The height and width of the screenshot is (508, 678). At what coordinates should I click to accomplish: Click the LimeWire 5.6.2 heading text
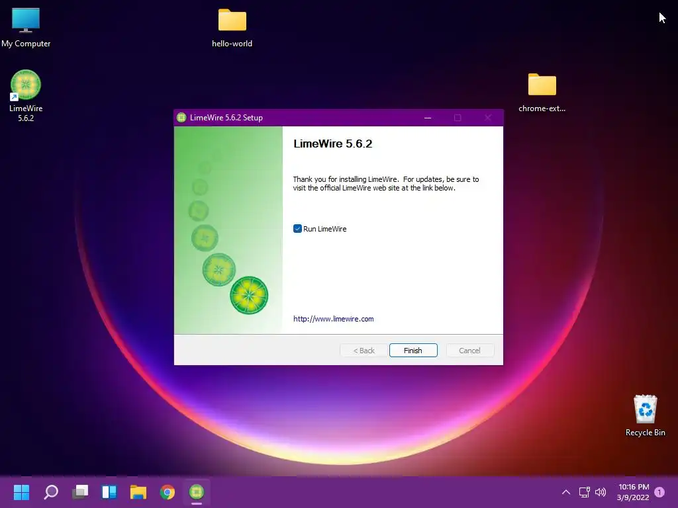(332, 144)
